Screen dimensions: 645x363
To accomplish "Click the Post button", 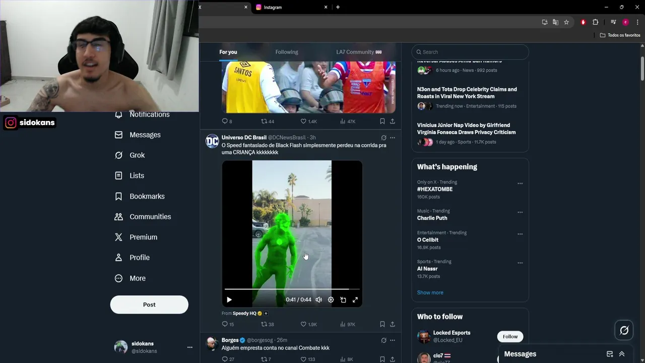I will coord(149,305).
